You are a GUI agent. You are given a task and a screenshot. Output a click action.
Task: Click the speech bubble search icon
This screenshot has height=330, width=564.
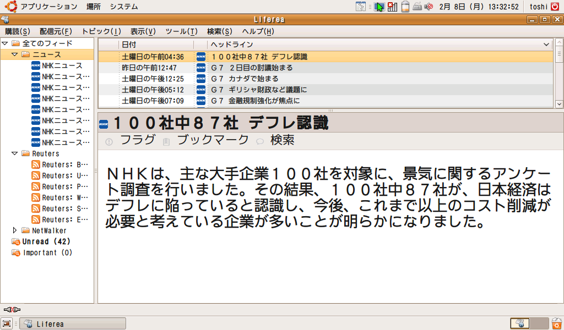click(x=260, y=142)
